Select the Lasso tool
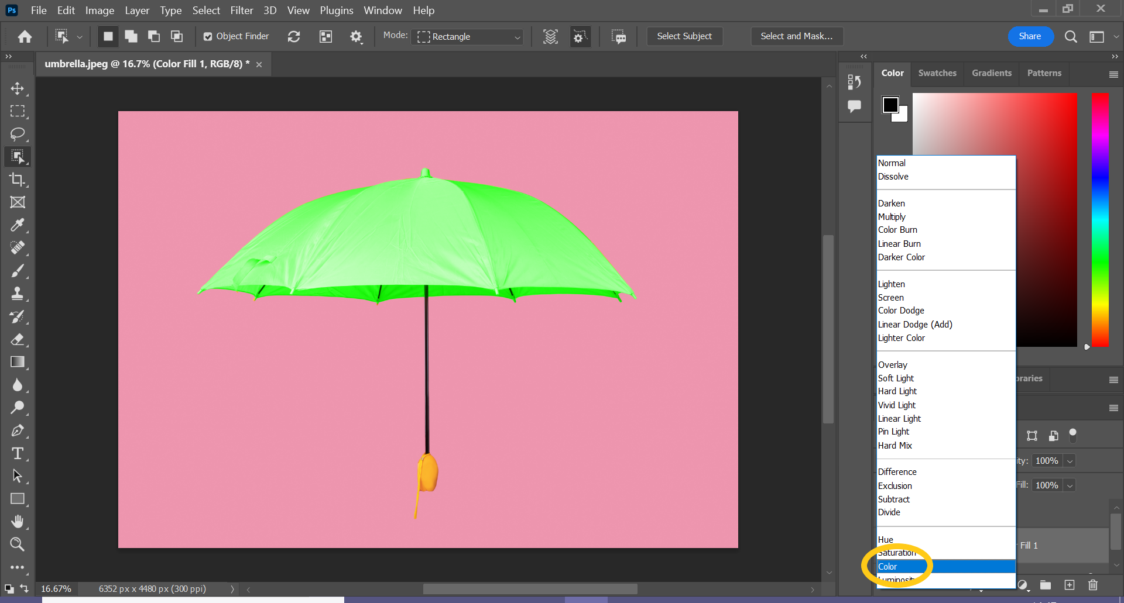Screen dimensions: 1124x603 click(x=18, y=134)
